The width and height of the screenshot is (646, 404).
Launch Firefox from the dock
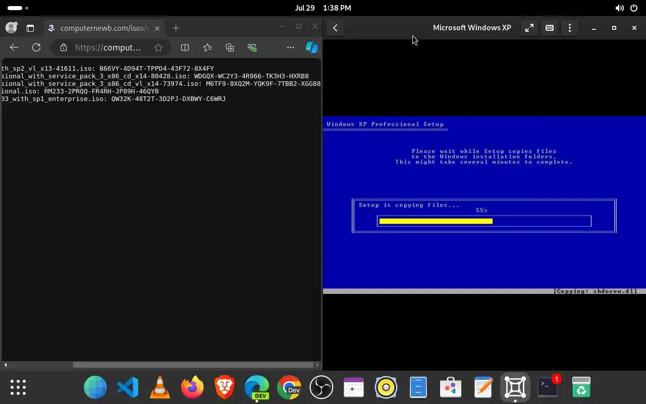pos(192,387)
